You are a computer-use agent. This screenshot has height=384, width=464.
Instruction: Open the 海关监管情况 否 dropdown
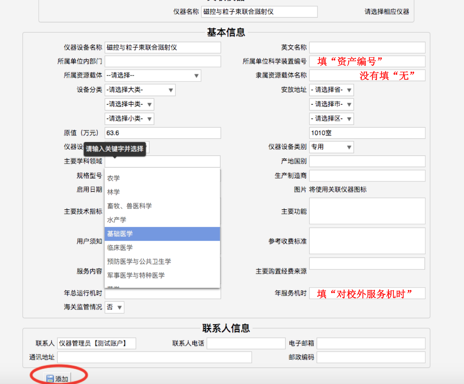click(114, 307)
